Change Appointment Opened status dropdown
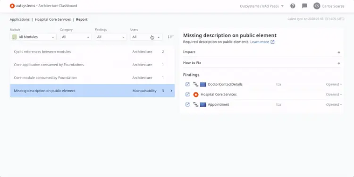 (x=334, y=104)
